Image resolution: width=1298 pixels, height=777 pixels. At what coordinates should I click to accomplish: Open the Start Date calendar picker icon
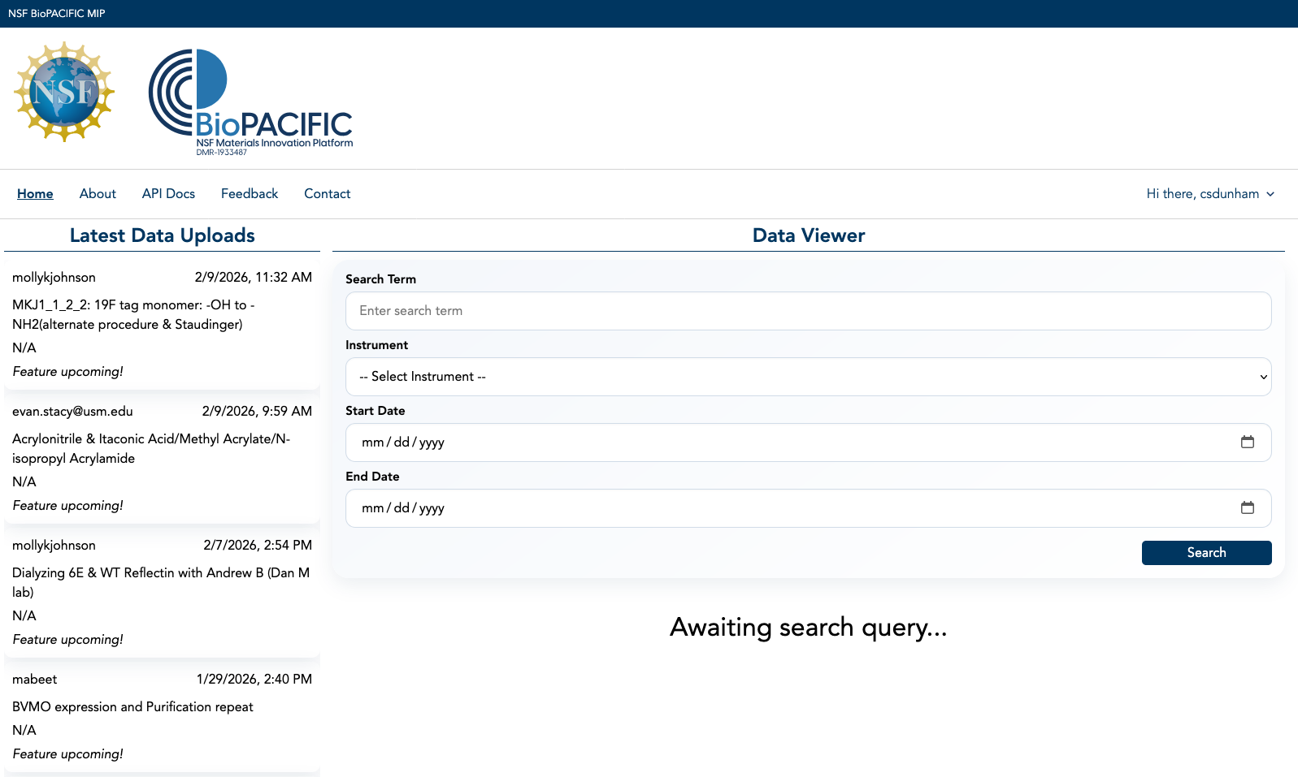pyautogui.click(x=1247, y=442)
